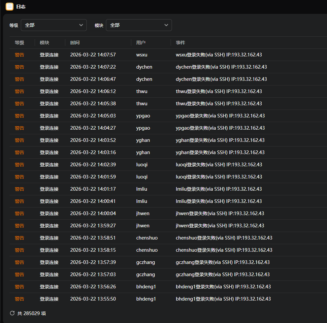Click the chevron on the 等级 filter
The image size is (327, 323).
tap(81, 25)
